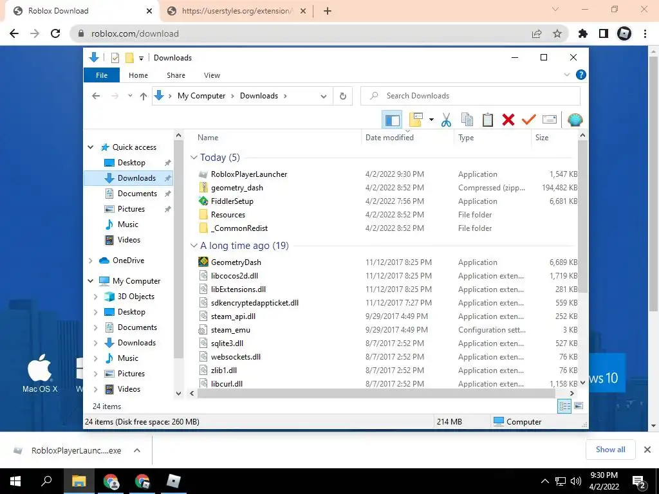Click the Paste clipboard toolbar icon
This screenshot has width=659, height=494.
488,120
